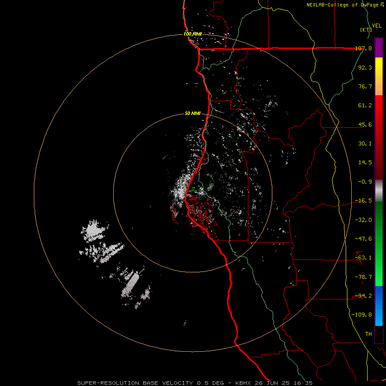386x386 pixels.
Task: Click the [KT] units label
Action: (x=366, y=30)
